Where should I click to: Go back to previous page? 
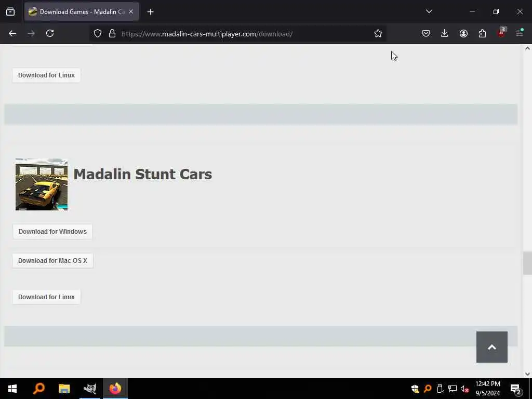[12, 33]
